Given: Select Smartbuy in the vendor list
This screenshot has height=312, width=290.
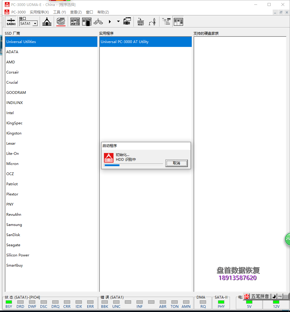Looking at the screenshot, I should tap(51, 265).
